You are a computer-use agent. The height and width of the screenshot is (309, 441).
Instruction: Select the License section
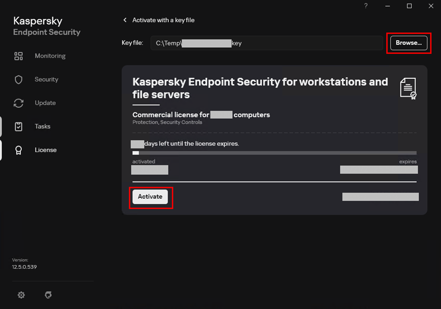(46, 150)
